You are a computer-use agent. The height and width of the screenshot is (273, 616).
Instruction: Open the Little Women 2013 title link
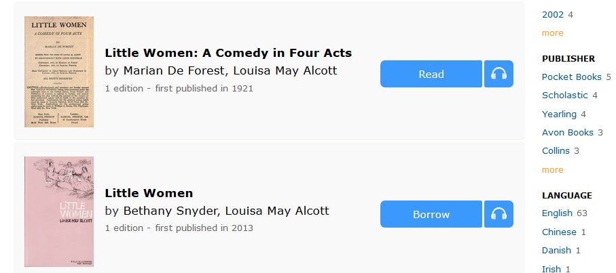coord(149,193)
